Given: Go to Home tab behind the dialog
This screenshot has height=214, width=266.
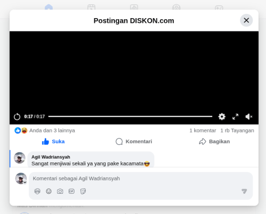Looking at the screenshot, I should 49,7.
